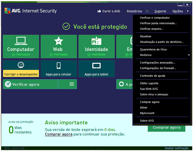The height and width of the screenshot is (152, 194).
Task: Open Conteúdo de ajuda
Action: [x=152, y=76]
